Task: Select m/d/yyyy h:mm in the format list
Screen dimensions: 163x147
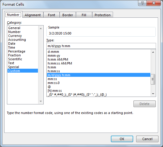Action: (99, 75)
